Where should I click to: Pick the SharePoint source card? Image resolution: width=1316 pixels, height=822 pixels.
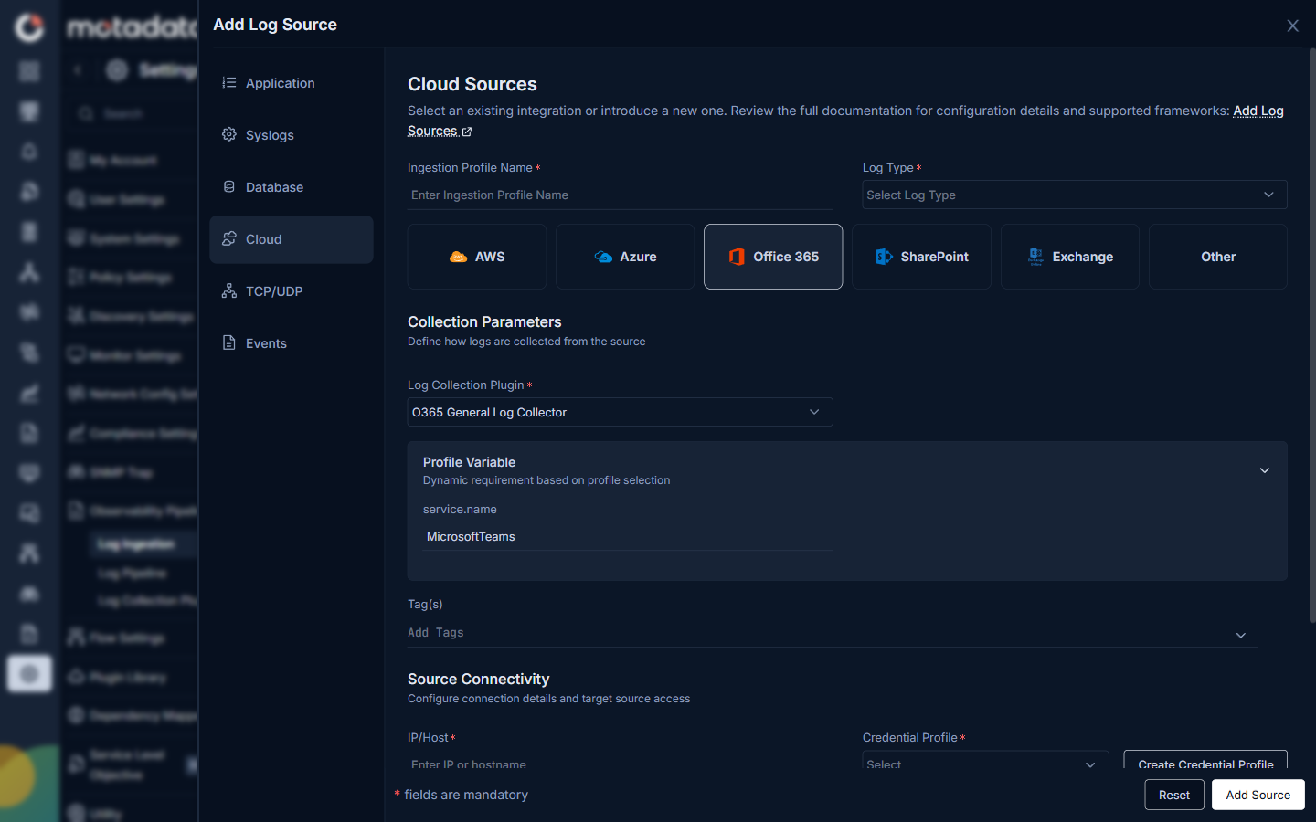921,257
